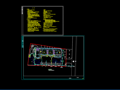Click the yellow label in sheet bottom-right corner
This screenshot has height=90, width=120.
pyautogui.click(x=83, y=78)
